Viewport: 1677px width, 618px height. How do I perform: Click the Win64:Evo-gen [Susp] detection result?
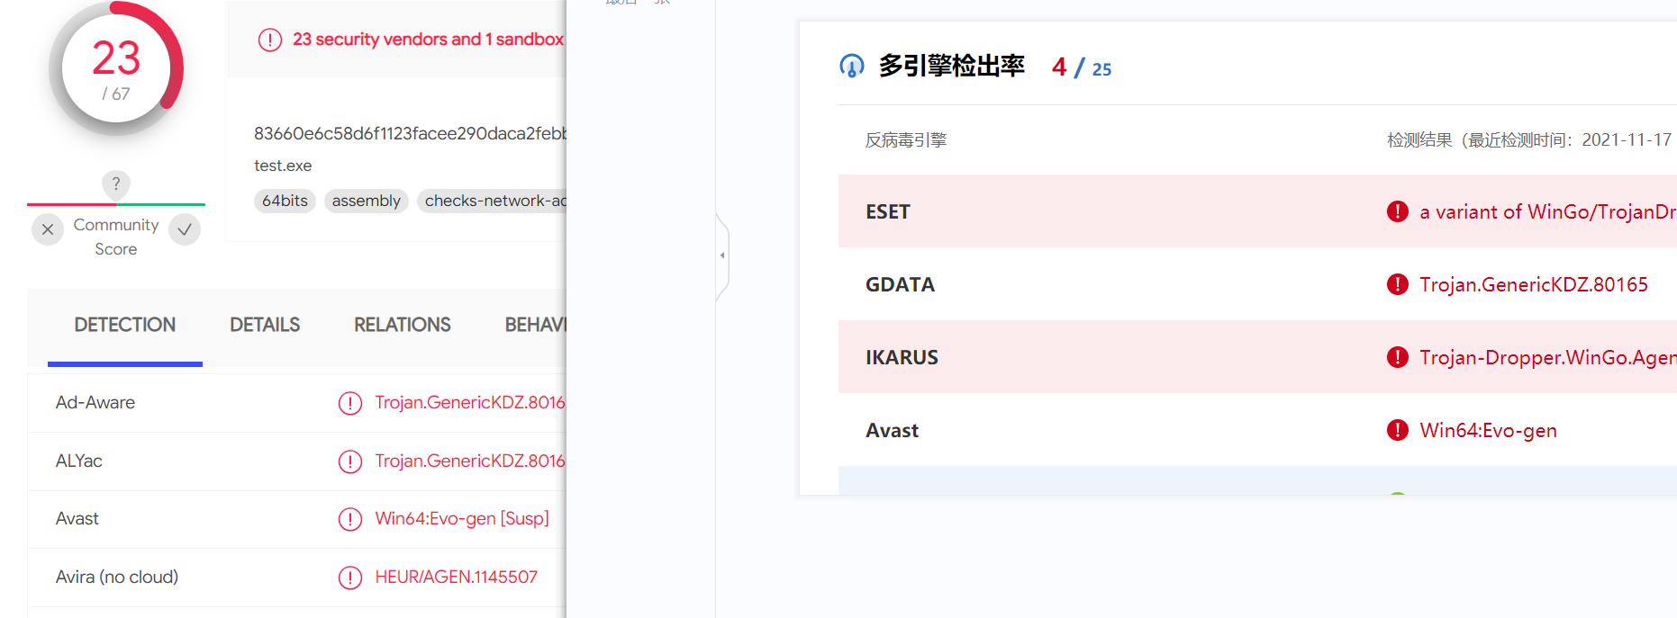click(462, 518)
